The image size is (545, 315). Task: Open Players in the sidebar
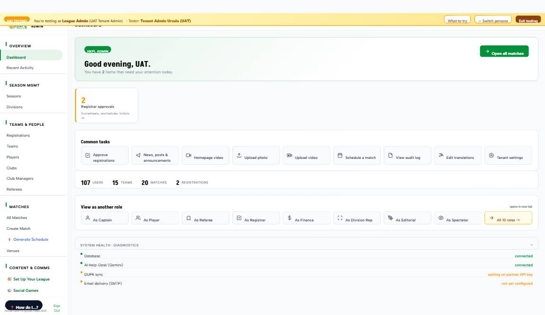[12, 157]
